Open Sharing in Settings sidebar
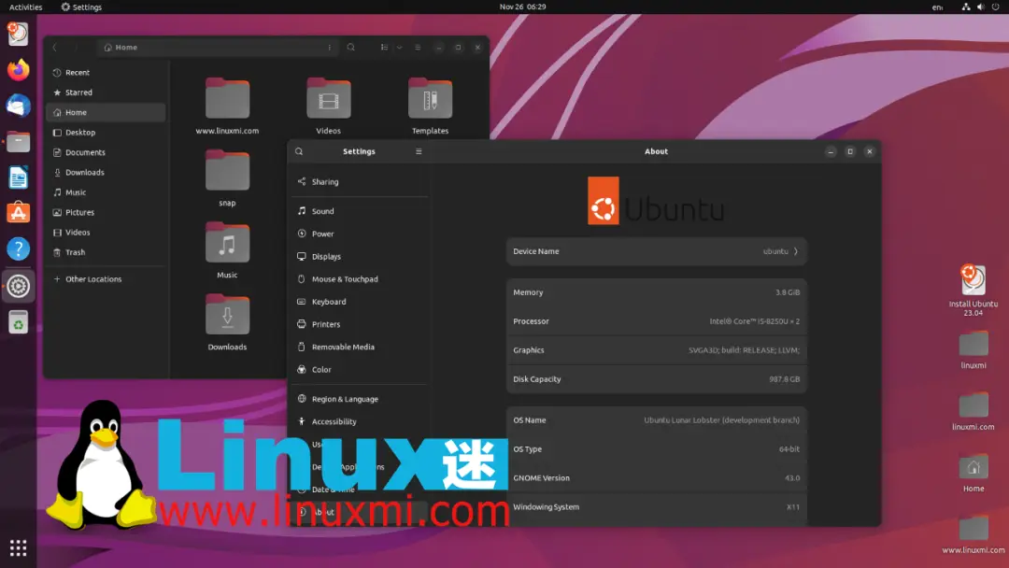The width and height of the screenshot is (1009, 568). pyautogui.click(x=359, y=182)
